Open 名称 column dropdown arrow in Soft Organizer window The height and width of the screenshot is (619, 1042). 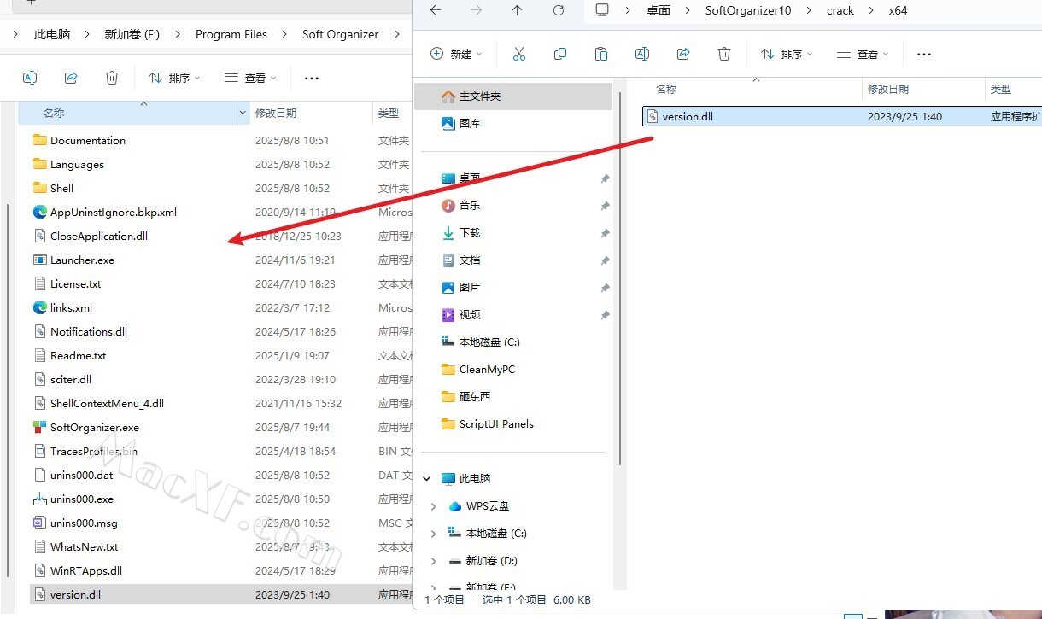click(x=243, y=113)
